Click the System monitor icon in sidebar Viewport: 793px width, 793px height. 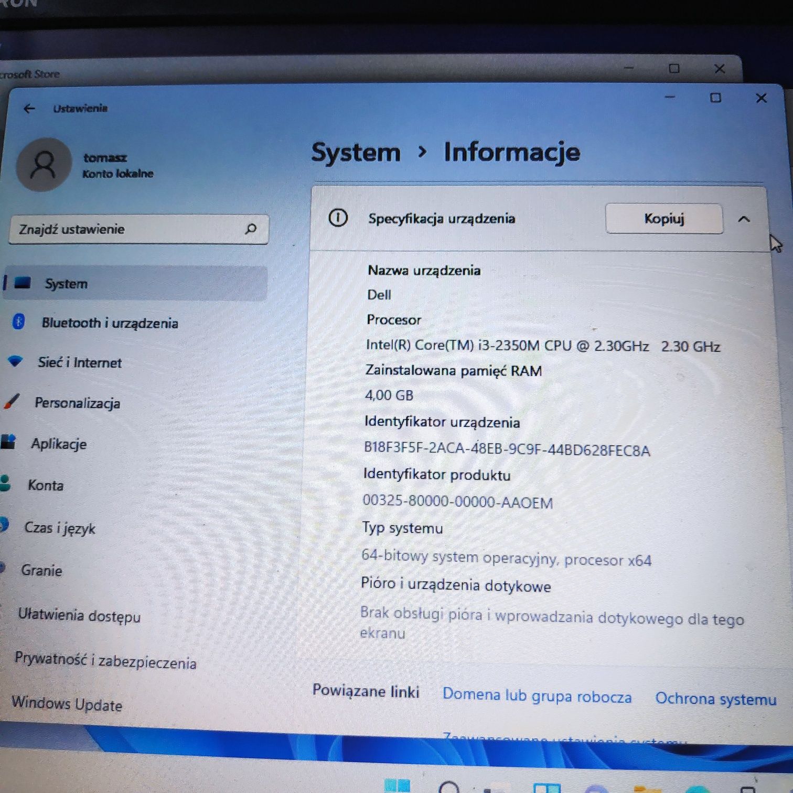23,283
